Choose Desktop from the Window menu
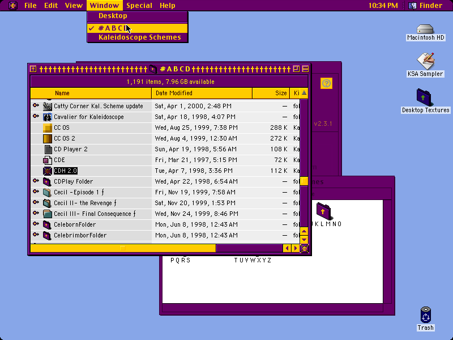453x340 pixels. pos(138,16)
